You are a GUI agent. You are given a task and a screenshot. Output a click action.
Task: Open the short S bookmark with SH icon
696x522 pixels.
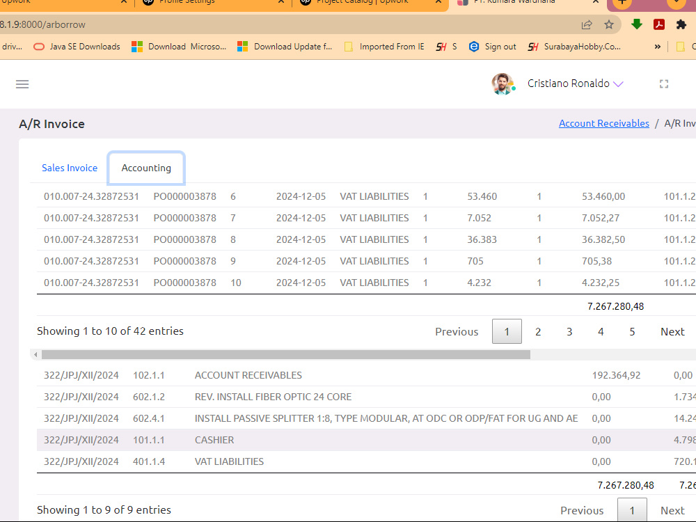pos(446,47)
